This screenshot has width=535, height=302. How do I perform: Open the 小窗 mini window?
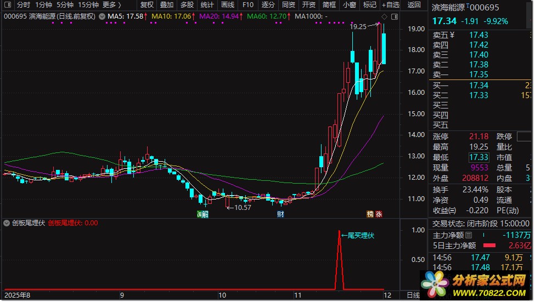(x=350, y=5)
